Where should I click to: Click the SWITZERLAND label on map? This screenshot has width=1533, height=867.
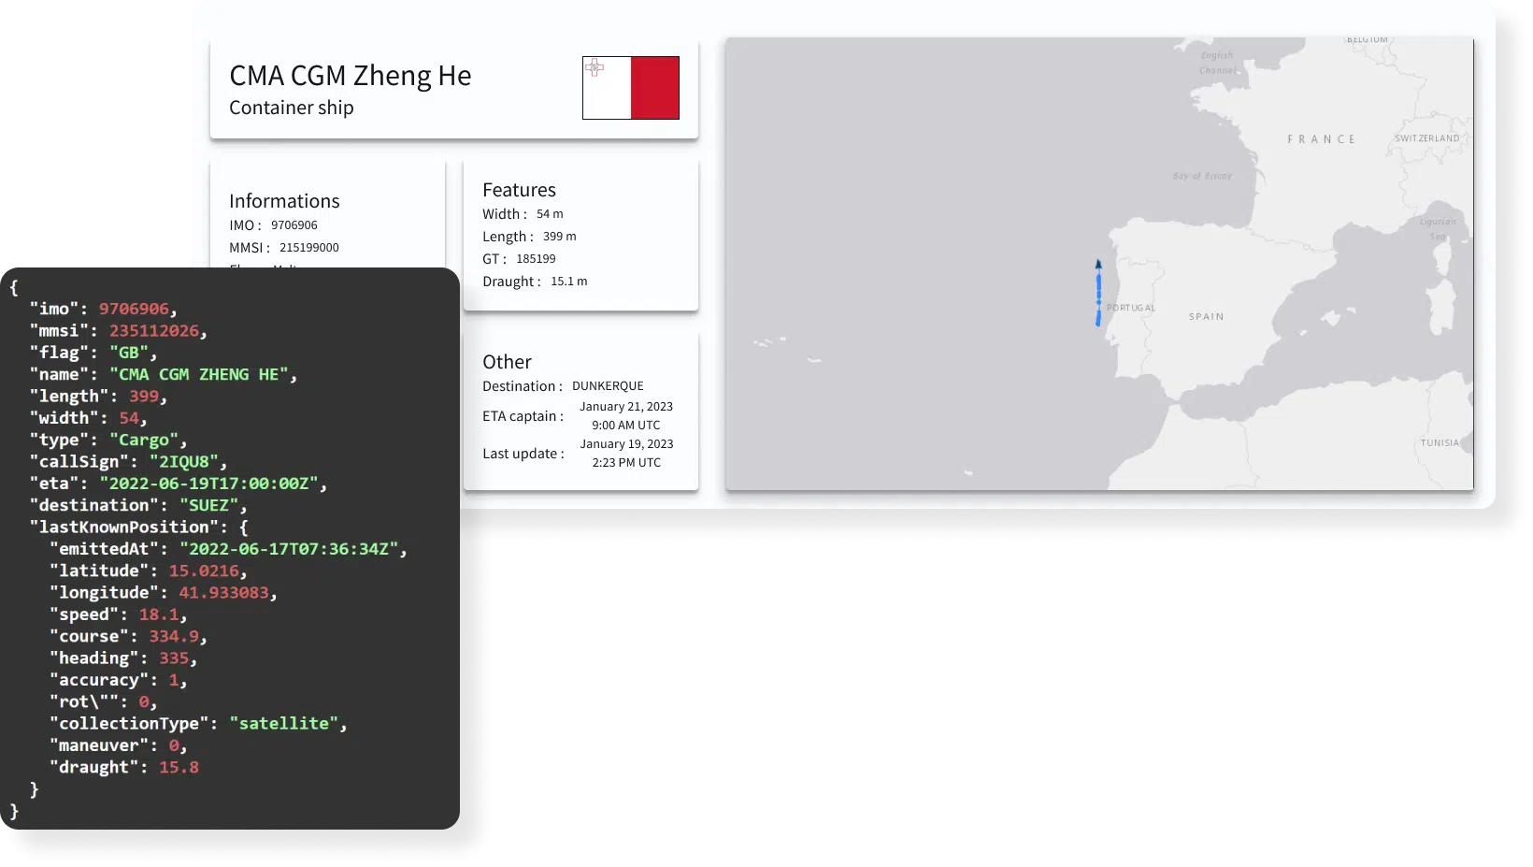tap(1426, 138)
